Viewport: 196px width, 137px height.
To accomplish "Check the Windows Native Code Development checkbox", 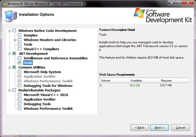I will [x=14, y=30].
